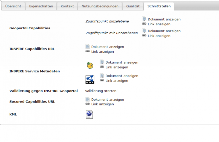
Task: Click chain link icon for Zugriffspunkt Einzelebene
Action: click(x=144, y=24)
